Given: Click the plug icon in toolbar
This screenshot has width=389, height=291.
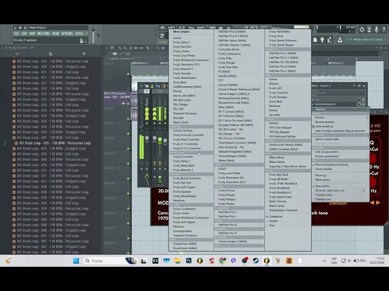Looking at the screenshot, I should (322, 39).
